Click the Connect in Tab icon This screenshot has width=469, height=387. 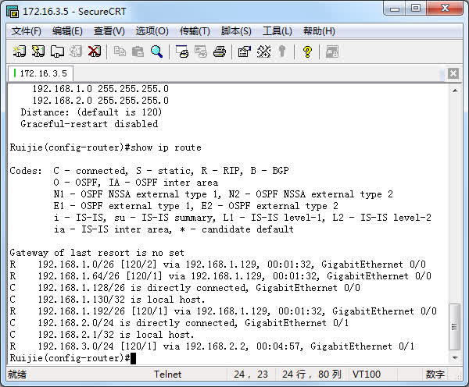click(x=57, y=51)
